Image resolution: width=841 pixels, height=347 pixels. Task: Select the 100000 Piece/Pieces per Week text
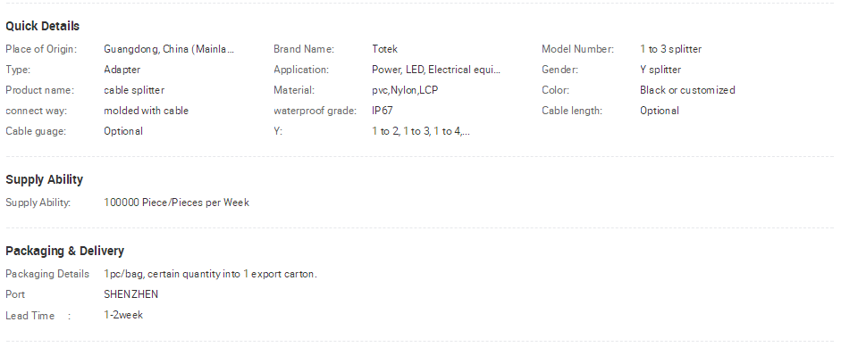click(x=176, y=202)
